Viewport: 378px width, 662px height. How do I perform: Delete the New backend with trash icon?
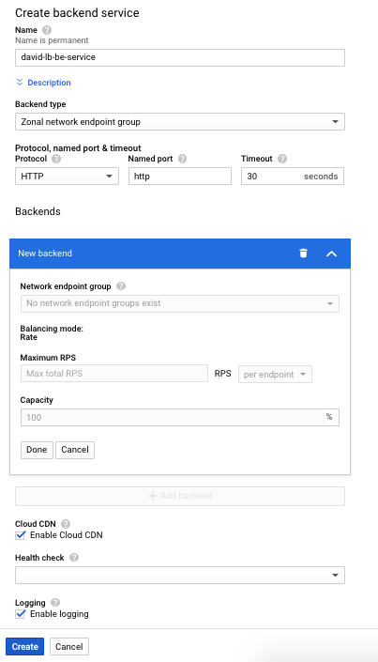point(303,254)
